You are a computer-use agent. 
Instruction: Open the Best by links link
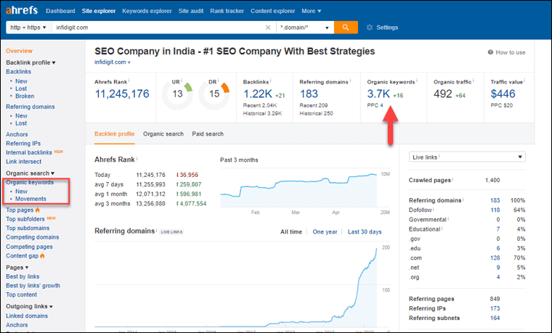tap(23, 276)
